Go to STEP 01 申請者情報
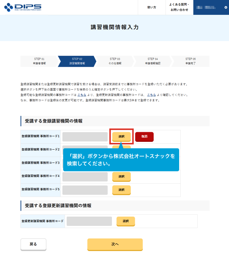The image size is (229, 264). point(39,61)
